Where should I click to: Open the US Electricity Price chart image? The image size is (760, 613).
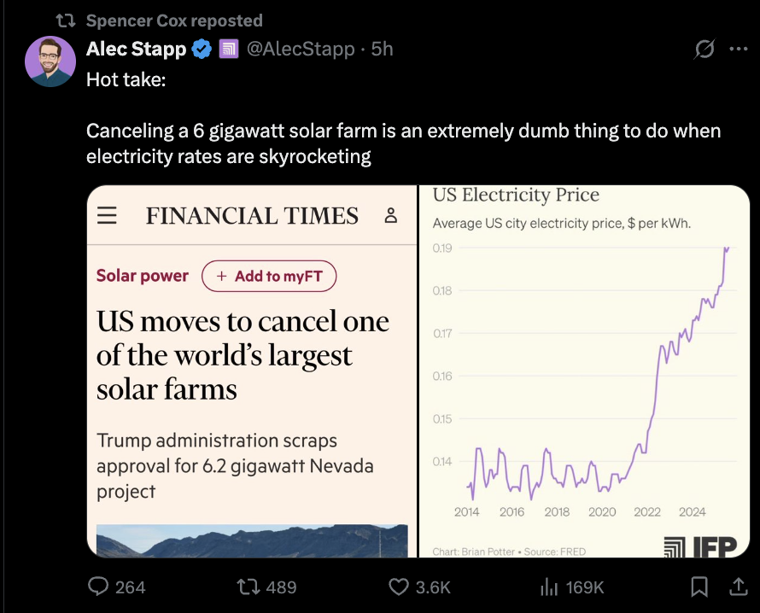[584, 371]
